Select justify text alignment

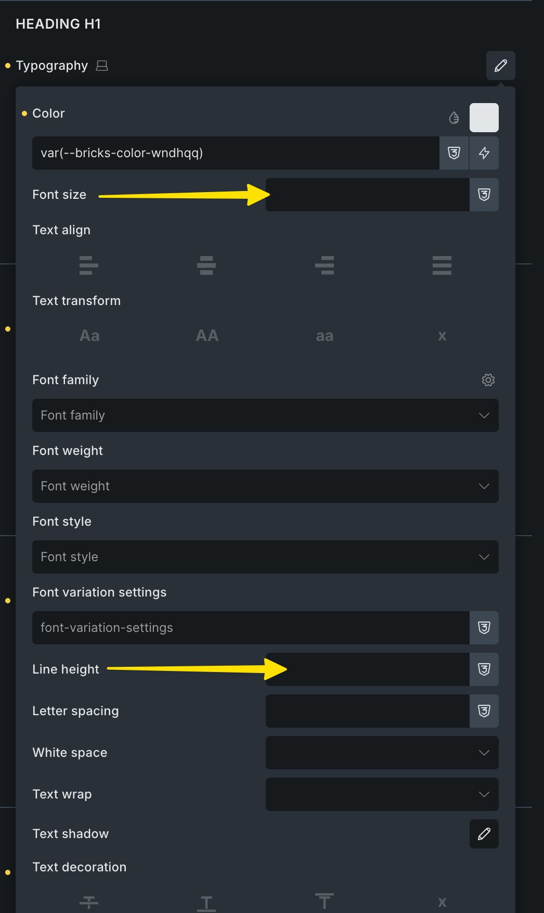coord(442,265)
